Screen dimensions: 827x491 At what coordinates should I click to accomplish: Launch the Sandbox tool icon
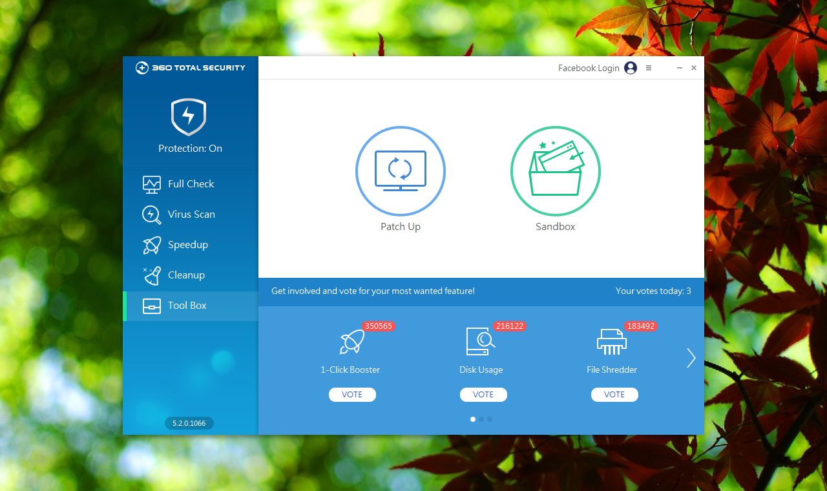(x=556, y=171)
